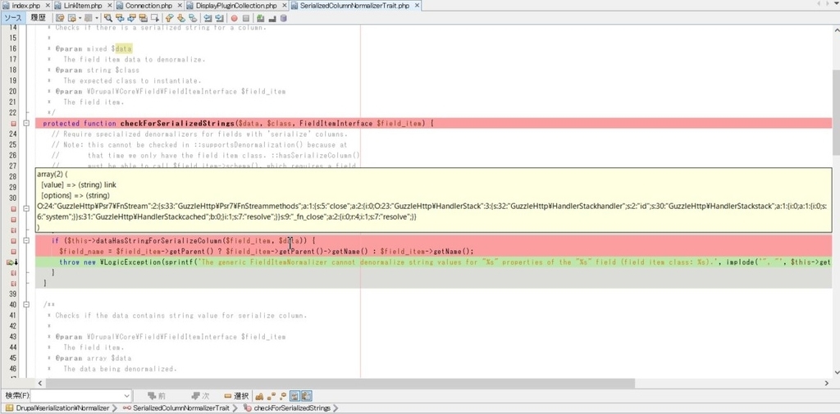Click the horizontal scrollbar thumb
840x414 pixels.
pos(340,384)
